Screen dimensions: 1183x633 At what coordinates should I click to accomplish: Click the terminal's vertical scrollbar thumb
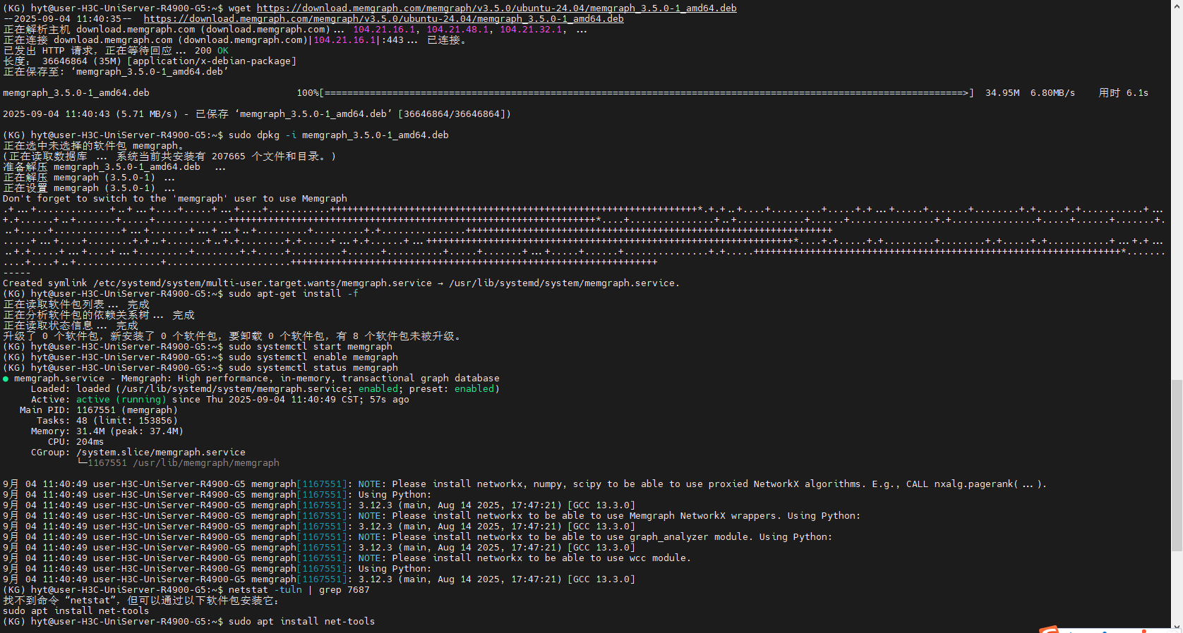pos(1177,465)
